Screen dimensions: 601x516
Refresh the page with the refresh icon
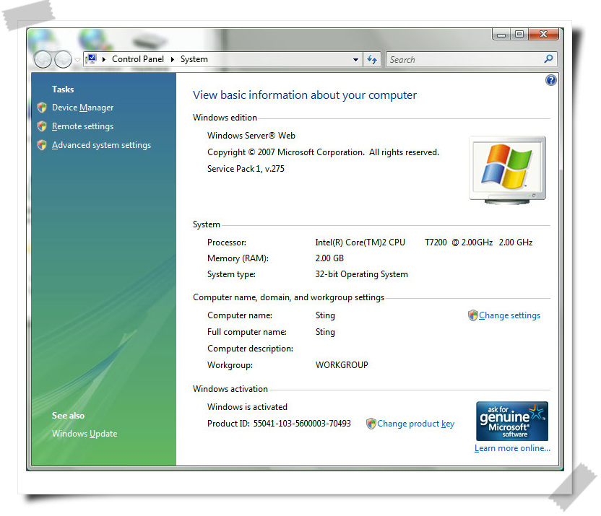point(372,59)
